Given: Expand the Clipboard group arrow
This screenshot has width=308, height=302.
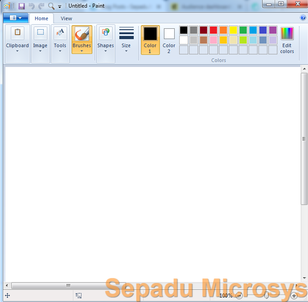Looking at the screenshot, I should (17, 51).
